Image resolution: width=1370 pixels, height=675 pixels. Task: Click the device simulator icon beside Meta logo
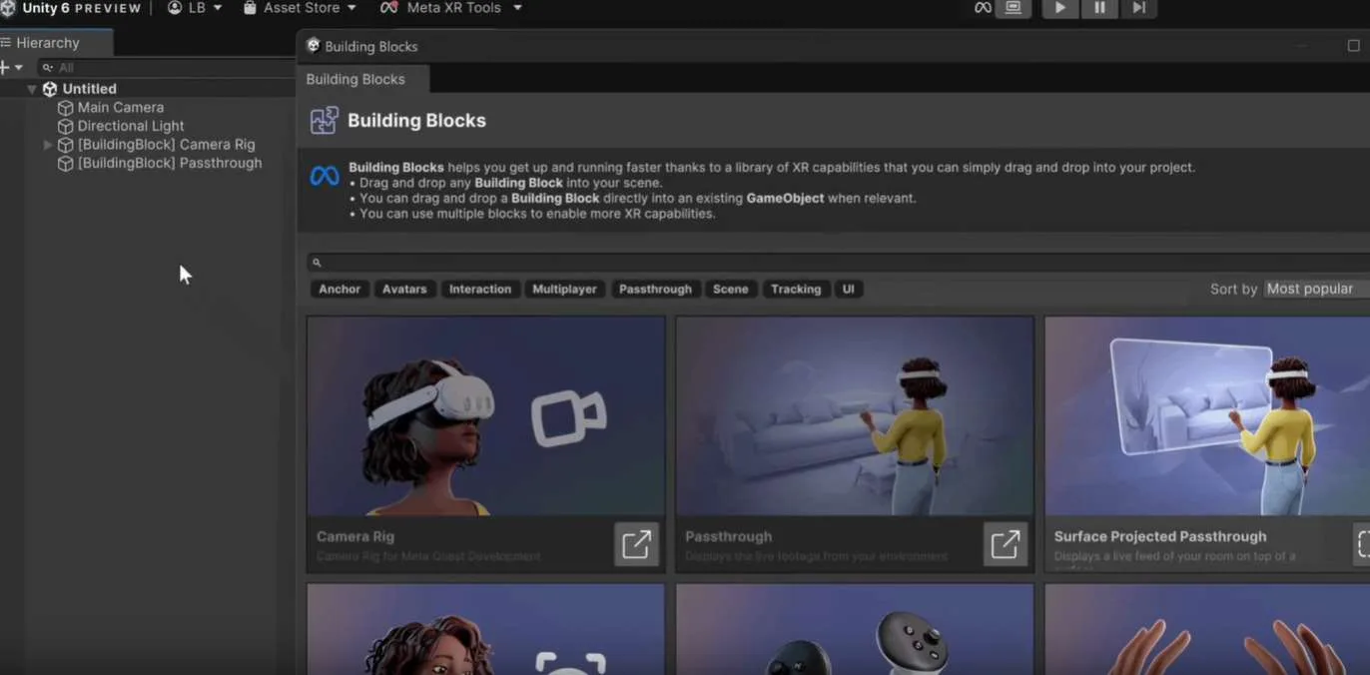click(x=1014, y=8)
